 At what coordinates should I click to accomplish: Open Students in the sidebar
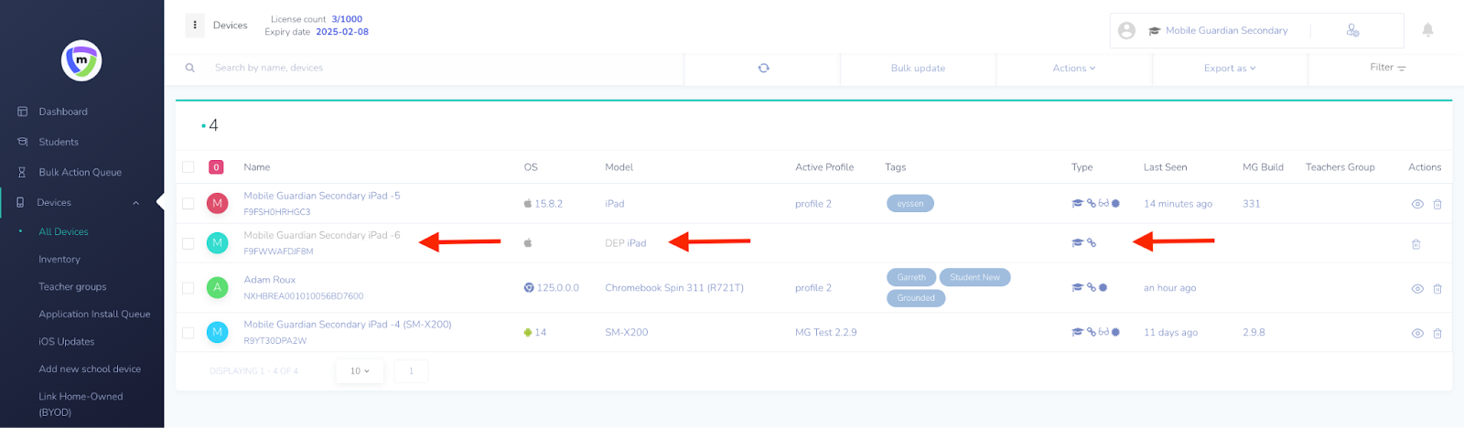59,142
